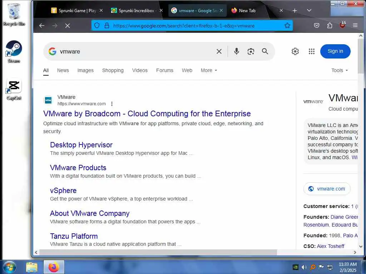Open Steam desktop shortcut
Viewport: 366px width, 274px height.
pyautogui.click(x=14, y=52)
